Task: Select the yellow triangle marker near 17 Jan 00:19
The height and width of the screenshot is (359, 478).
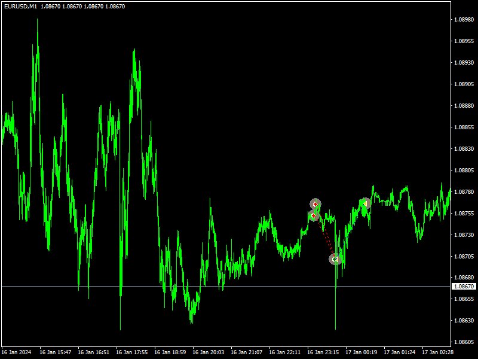Action: [x=365, y=203]
